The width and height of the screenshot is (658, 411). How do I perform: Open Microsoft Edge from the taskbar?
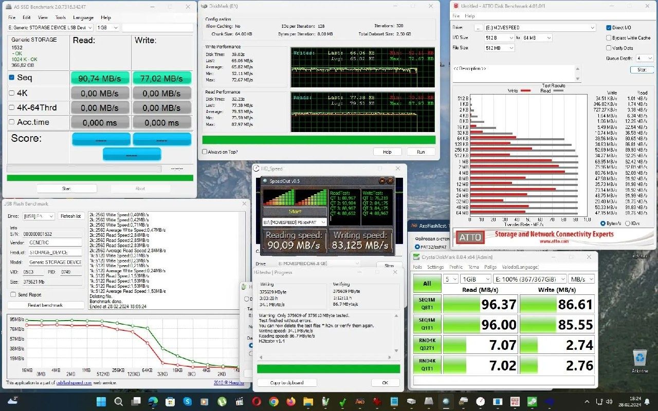tap(153, 401)
